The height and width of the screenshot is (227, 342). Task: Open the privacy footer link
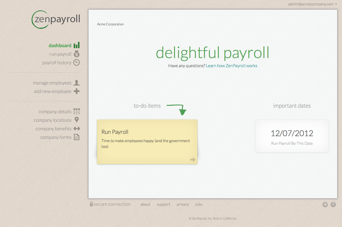183,204
